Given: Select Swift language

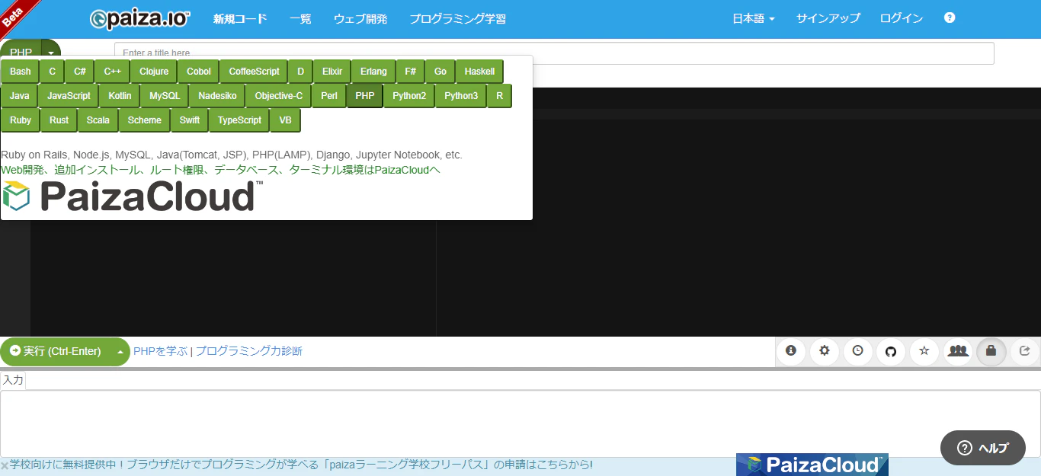Looking at the screenshot, I should pyautogui.click(x=190, y=120).
